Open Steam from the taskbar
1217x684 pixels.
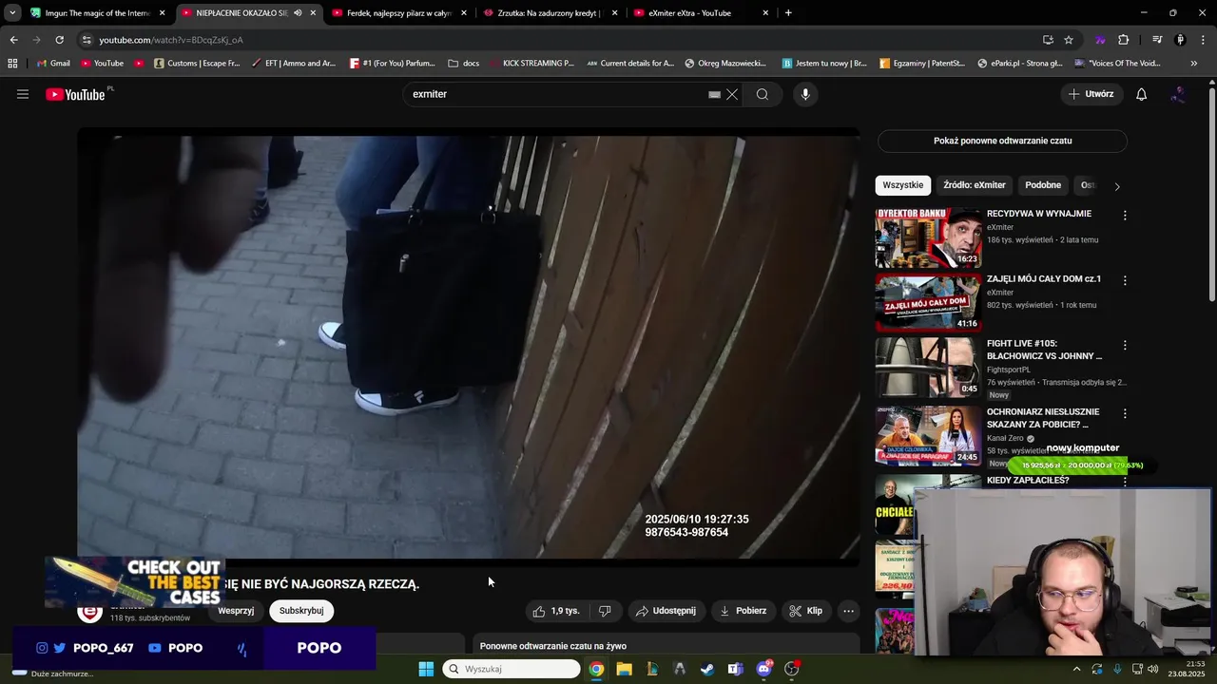pos(707,669)
